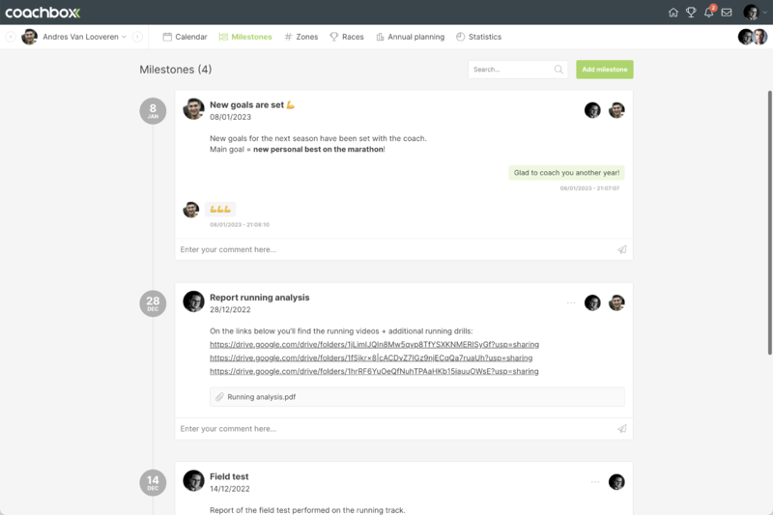Open notifications bell
This screenshot has height=515, width=773.
708,13
